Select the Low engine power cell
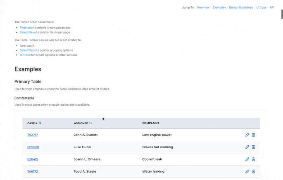 157,135
